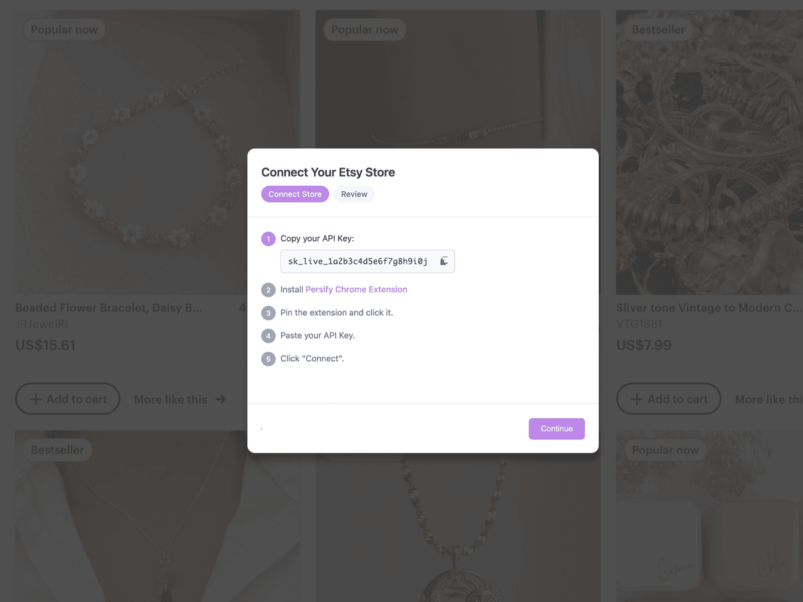803x602 pixels.
Task: Switch to the Connect Store tab
Action: [x=295, y=194]
